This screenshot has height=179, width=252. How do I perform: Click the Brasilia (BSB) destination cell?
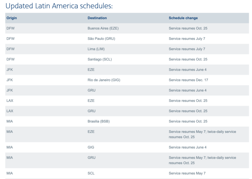click(x=99, y=121)
